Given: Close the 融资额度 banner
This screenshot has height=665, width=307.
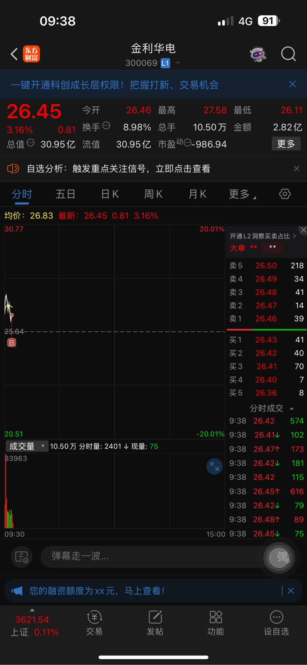Looking at the screenshot, I should point(291,590).
